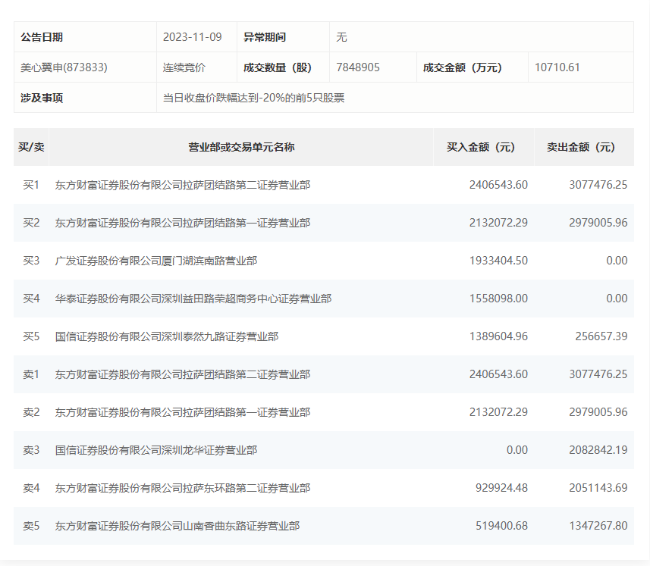Select the buy amount 1389604.96
Screen dimensions: 650x566
click(498, 336)
